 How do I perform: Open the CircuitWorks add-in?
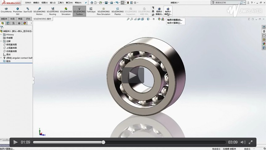(6, 11)
